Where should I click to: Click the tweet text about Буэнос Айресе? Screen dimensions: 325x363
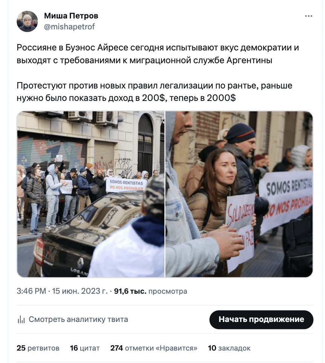(158, 54)
